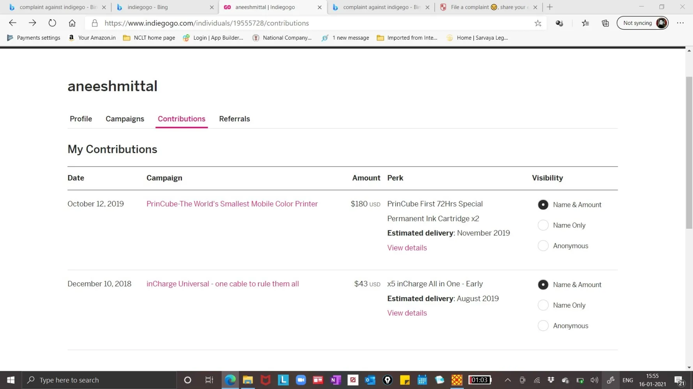Viewport: 693px width, 389px height.
Task: Select Anonymous for inCharge contribution
Action: [543, 326]
